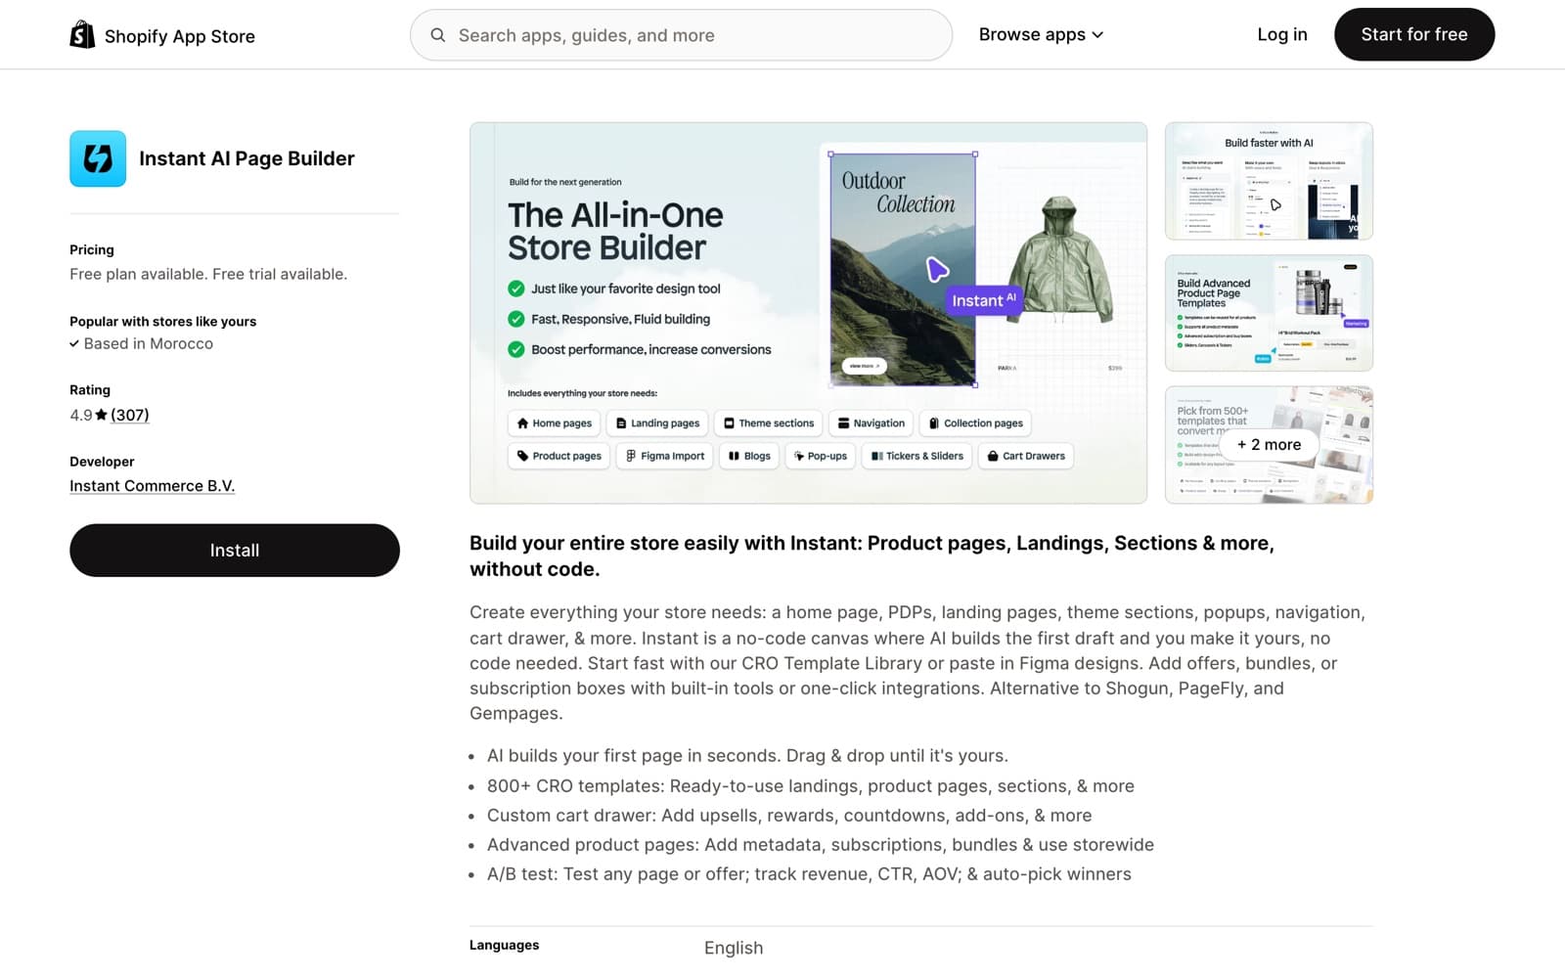Click the search magnifier icon
Image resolution: width=1565 pixels, height=978 pixels.
(438, 35)
